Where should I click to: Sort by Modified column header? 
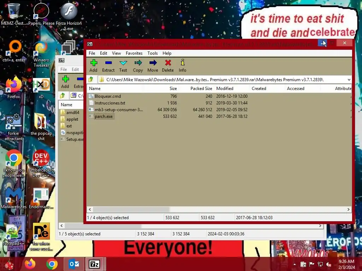232,89
